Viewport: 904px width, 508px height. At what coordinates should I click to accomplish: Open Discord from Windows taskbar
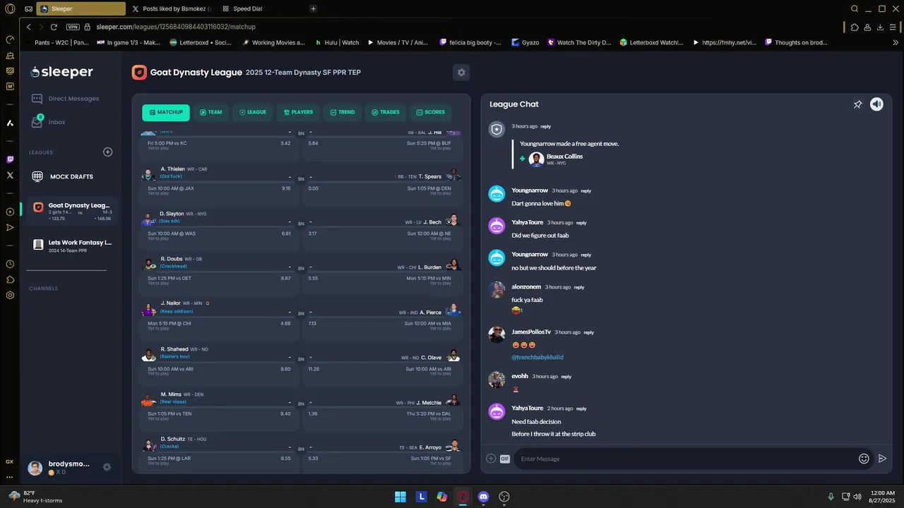(x=484, y=497)
